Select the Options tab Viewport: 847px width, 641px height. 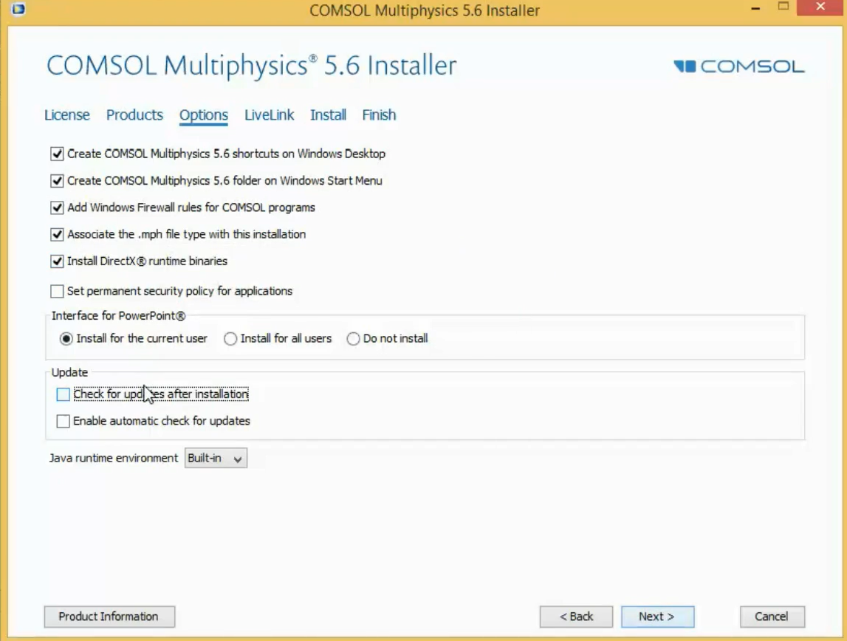(204, 115)
